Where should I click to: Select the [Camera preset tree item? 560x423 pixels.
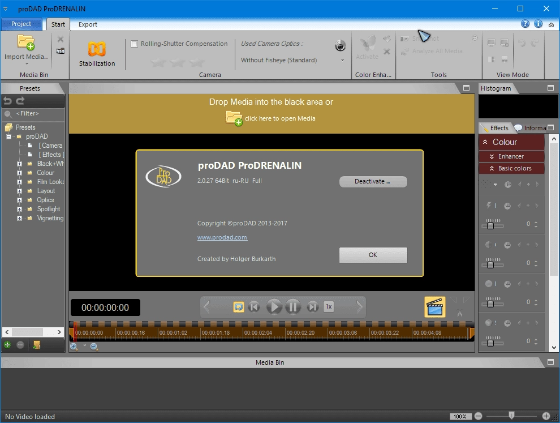(50, 146)
